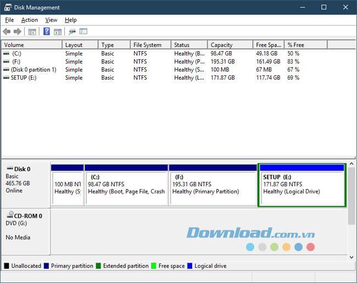Click the 98.47 GB capacity cell
Screen dimensions: 357x283
pyautogui.click(x=221, y=53)
